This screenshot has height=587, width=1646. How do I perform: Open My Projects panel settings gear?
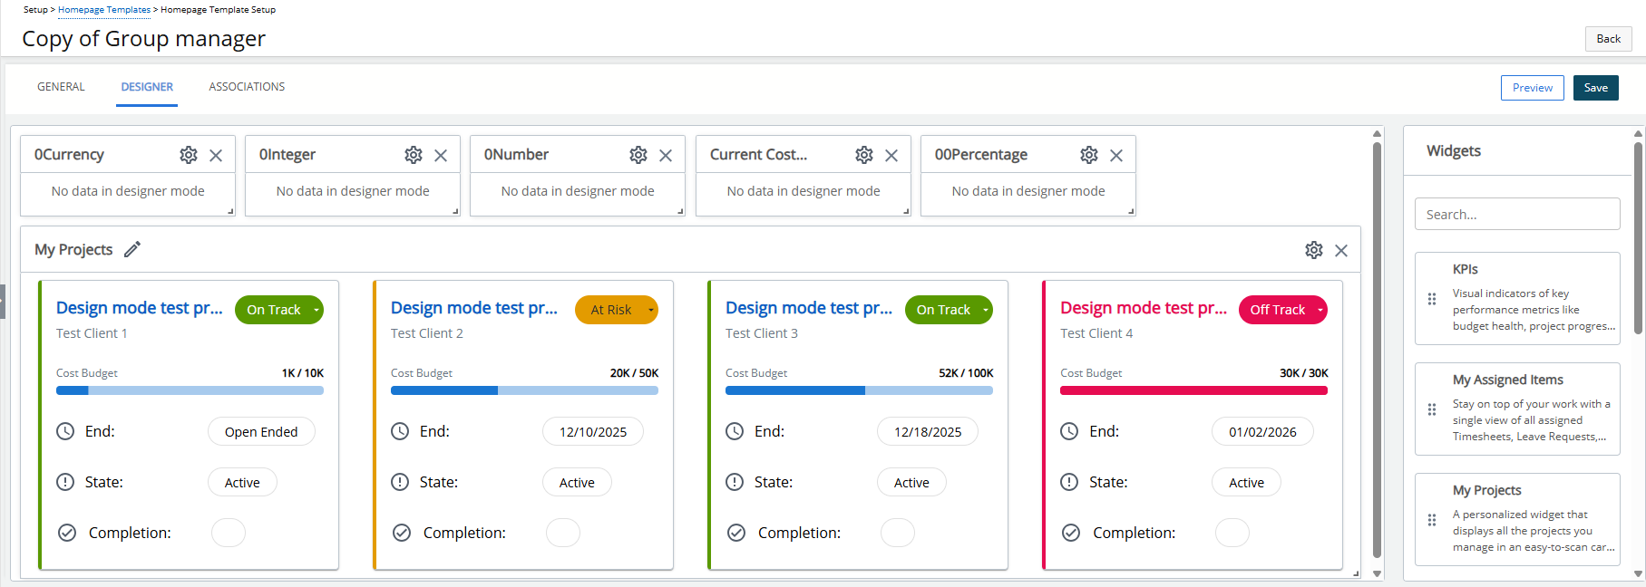point(1314,250)
